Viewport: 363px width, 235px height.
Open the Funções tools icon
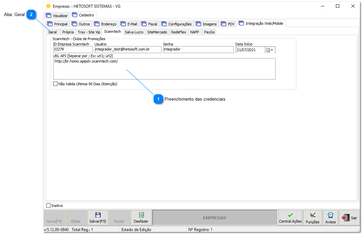point(312,215)
